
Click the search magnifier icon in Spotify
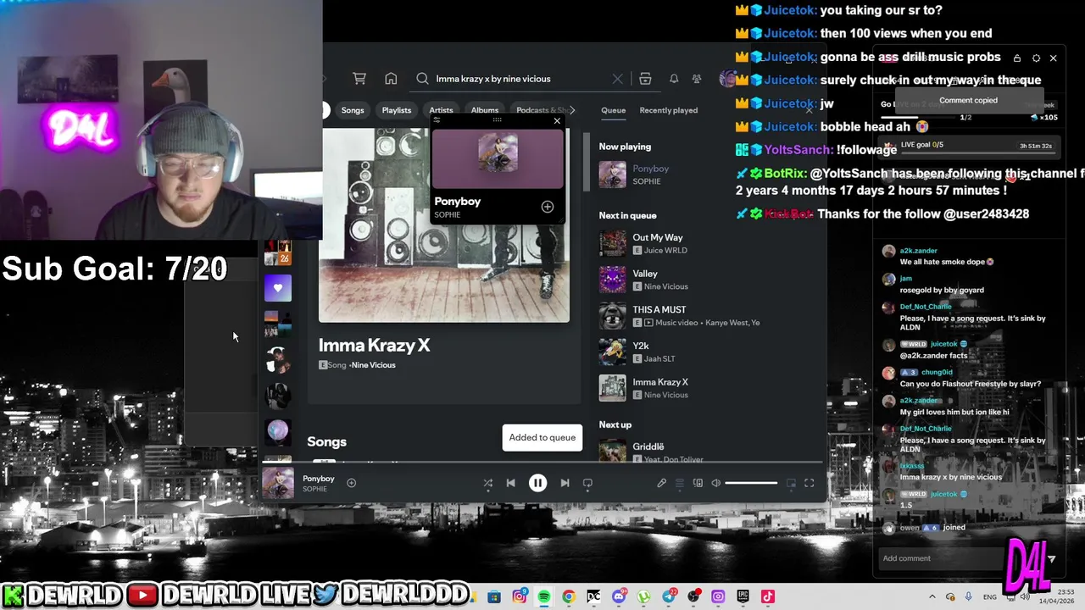click(x=422, y=79)
